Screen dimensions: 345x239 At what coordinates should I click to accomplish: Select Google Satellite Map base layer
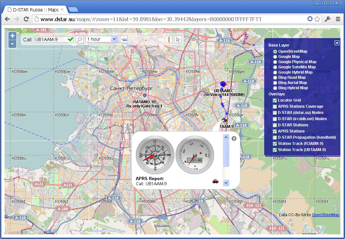(x=275, y=67)
